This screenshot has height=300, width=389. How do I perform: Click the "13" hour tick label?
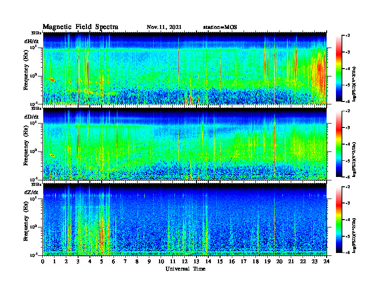click(196, 262)
